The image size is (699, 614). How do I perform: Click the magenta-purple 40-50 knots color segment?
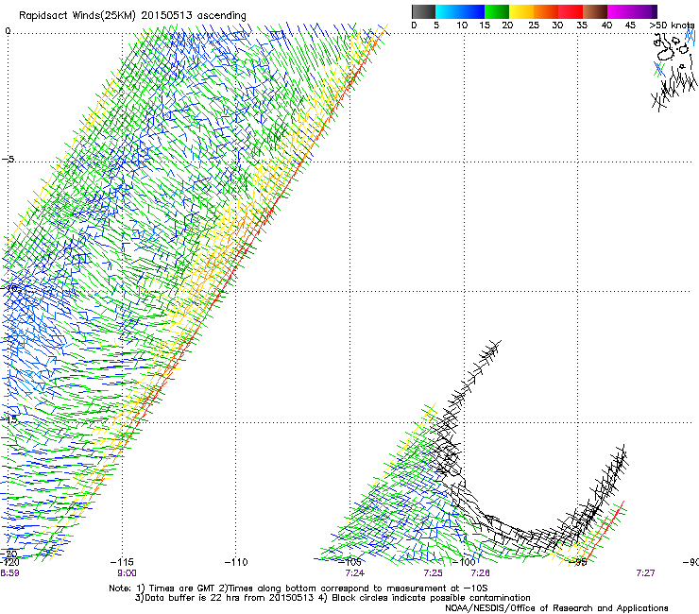pyautogui.click(x=632, y=11)
